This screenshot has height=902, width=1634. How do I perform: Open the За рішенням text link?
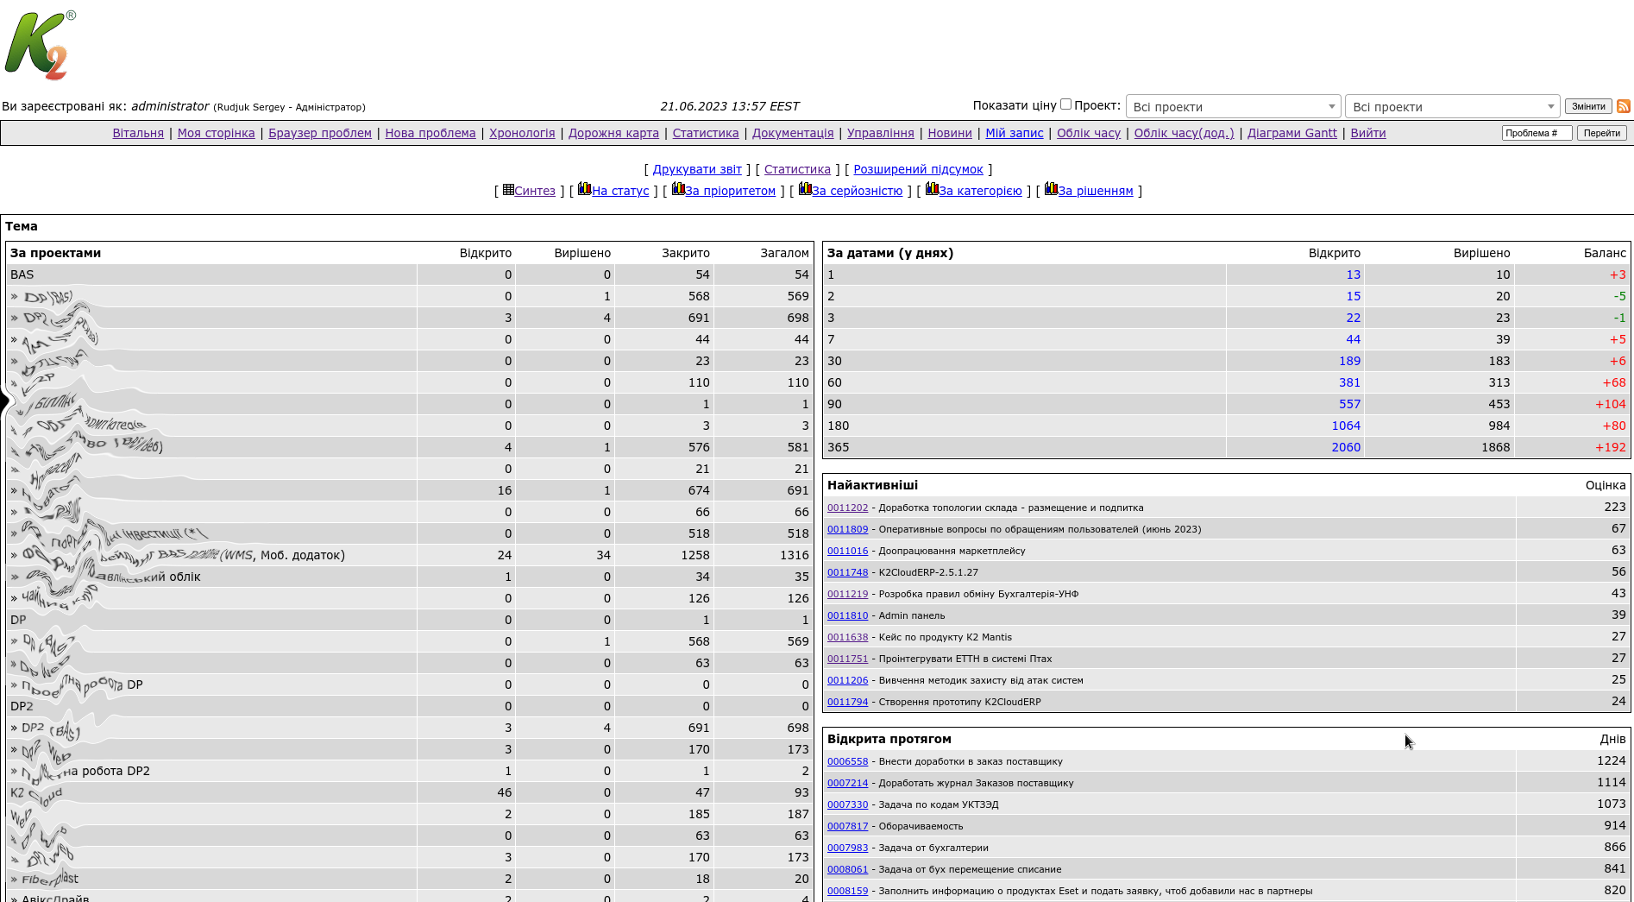(1096, 191)
